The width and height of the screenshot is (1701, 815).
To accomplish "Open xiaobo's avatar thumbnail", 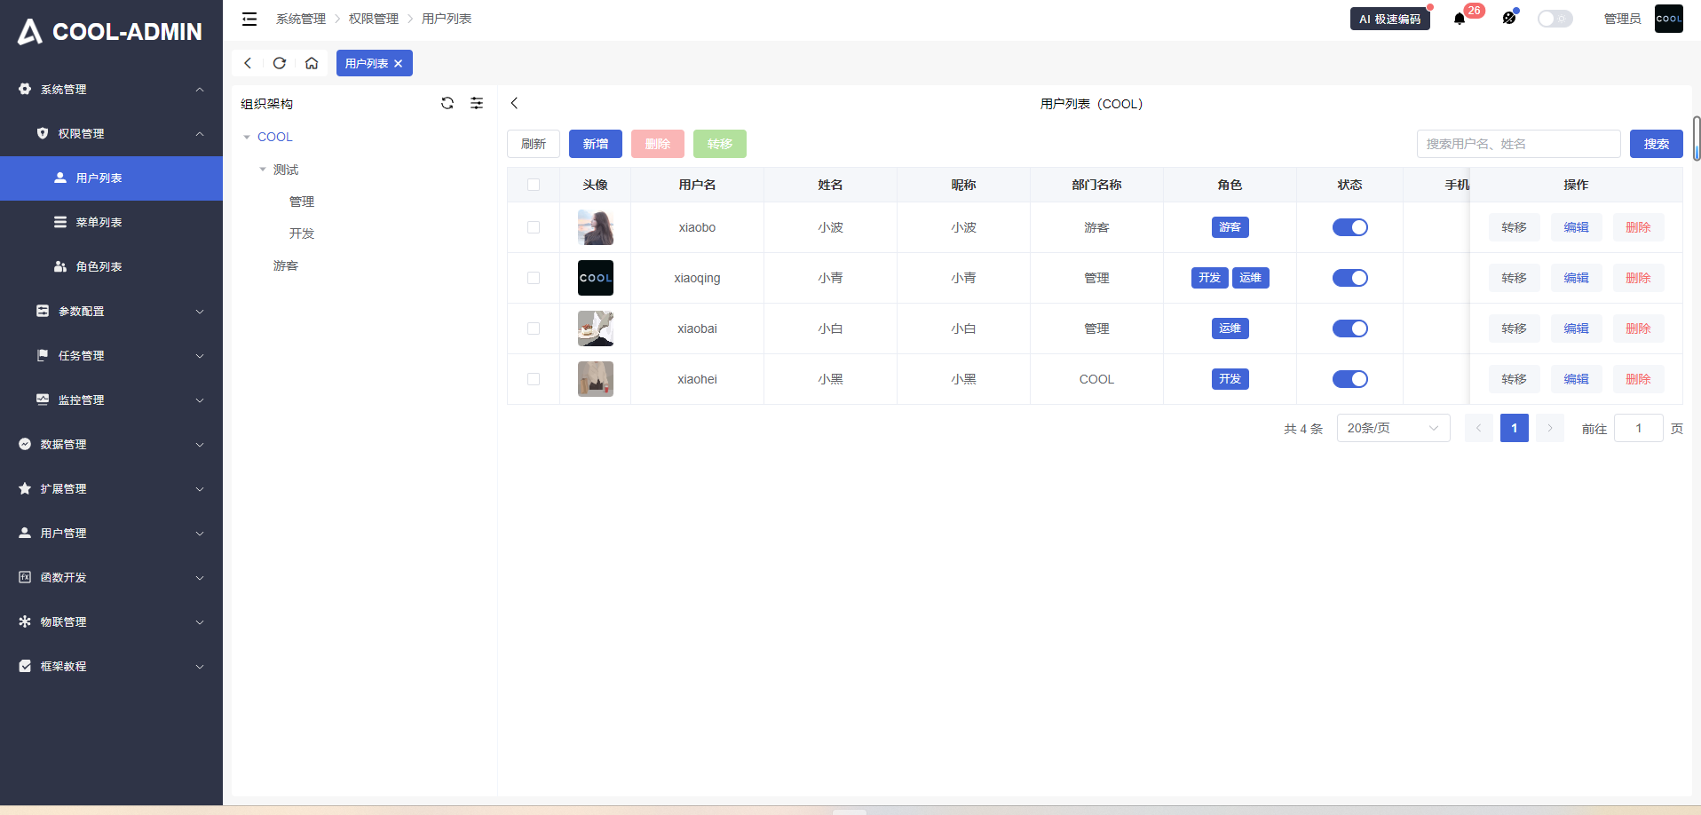I will point(596,227).
